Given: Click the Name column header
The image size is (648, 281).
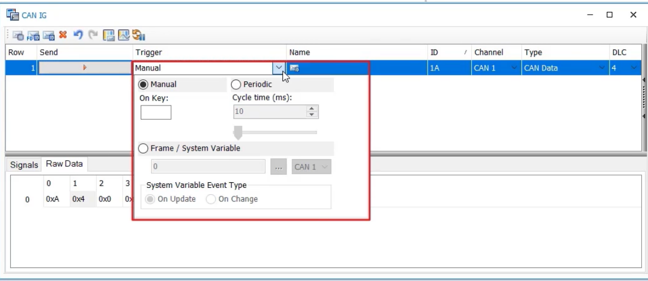Looking at the screenshot, I should point(357,52).
